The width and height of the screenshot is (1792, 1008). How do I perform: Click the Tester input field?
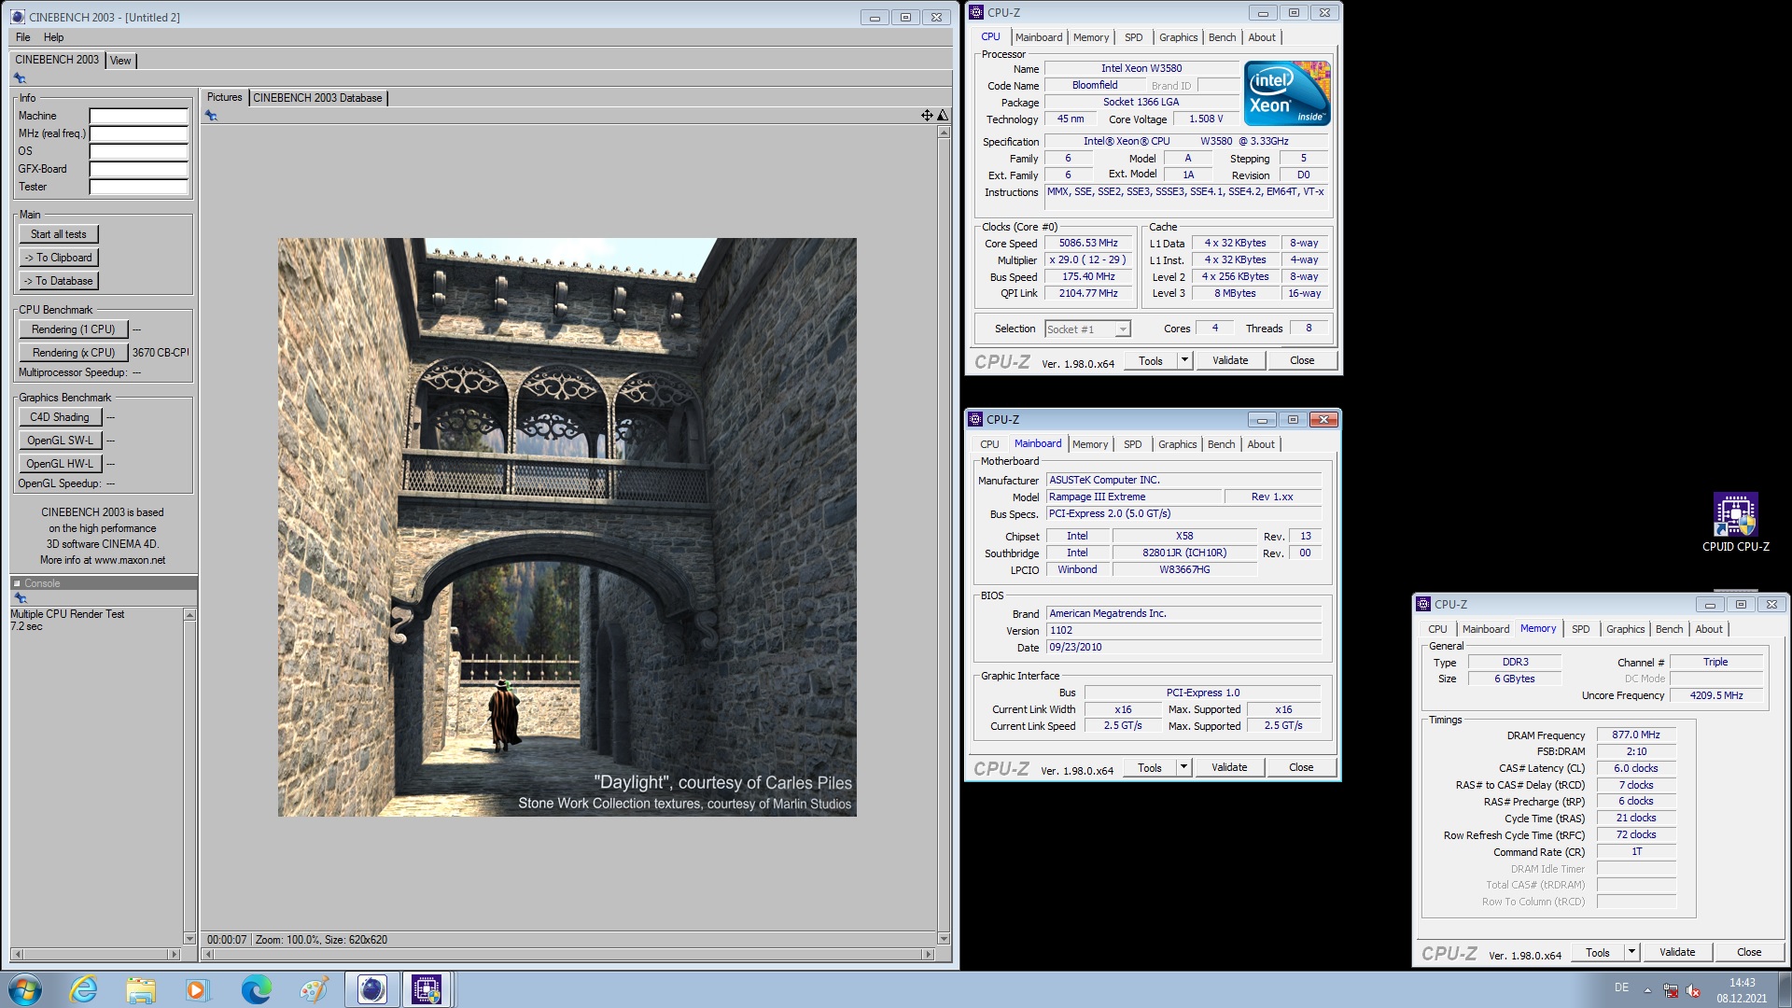(139, 187)
